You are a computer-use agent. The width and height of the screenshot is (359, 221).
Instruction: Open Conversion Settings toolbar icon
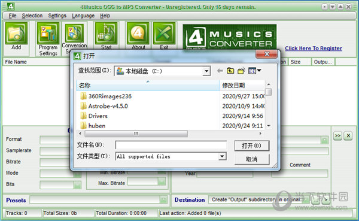(74, 34)
